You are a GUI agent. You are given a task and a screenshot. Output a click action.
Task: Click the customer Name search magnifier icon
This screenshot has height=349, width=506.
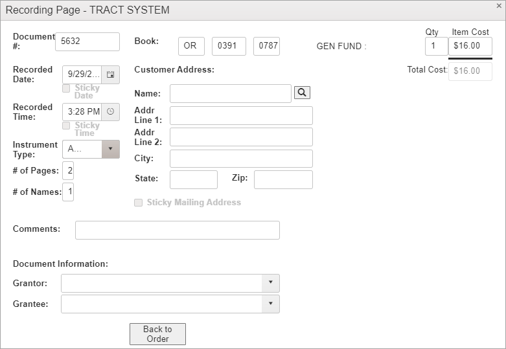[302, 93]
